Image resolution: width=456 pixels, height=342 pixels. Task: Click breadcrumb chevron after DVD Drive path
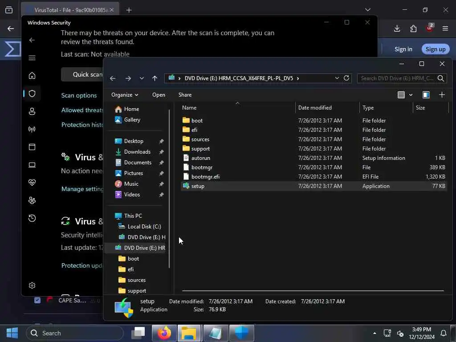298,78
